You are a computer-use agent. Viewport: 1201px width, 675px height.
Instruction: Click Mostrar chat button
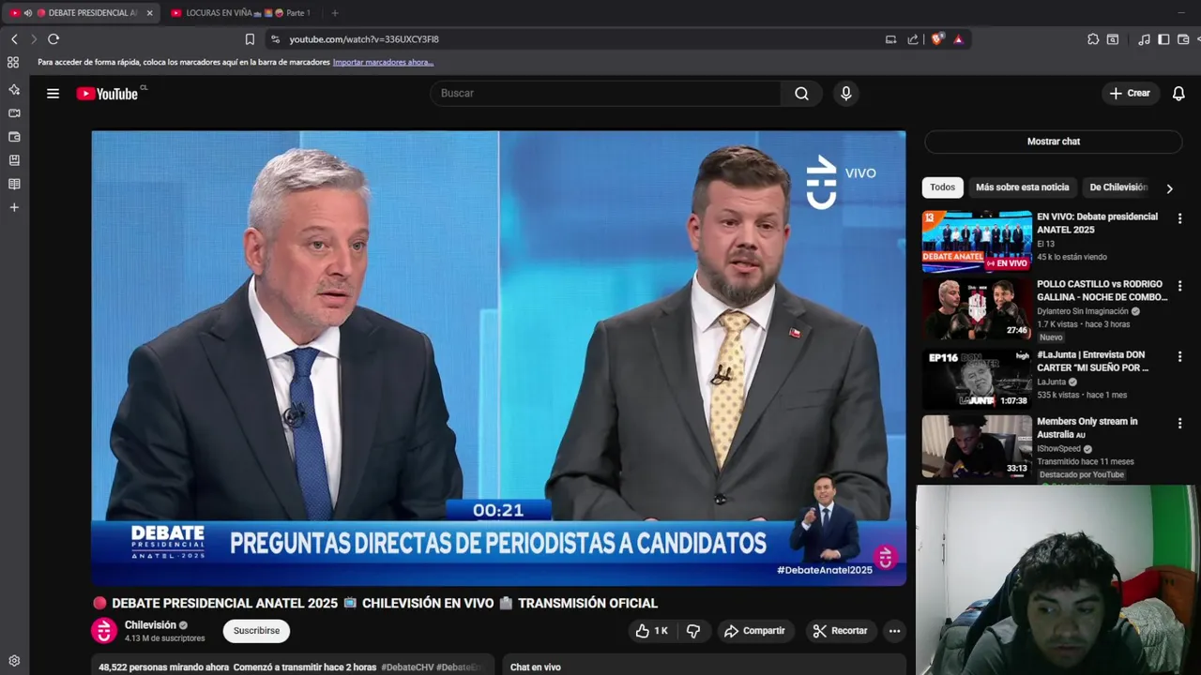click(x=1053, y=142)
